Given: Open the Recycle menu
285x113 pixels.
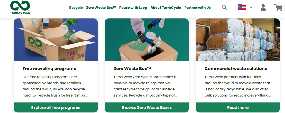Looking at the screenshot, I should [76, 8].
